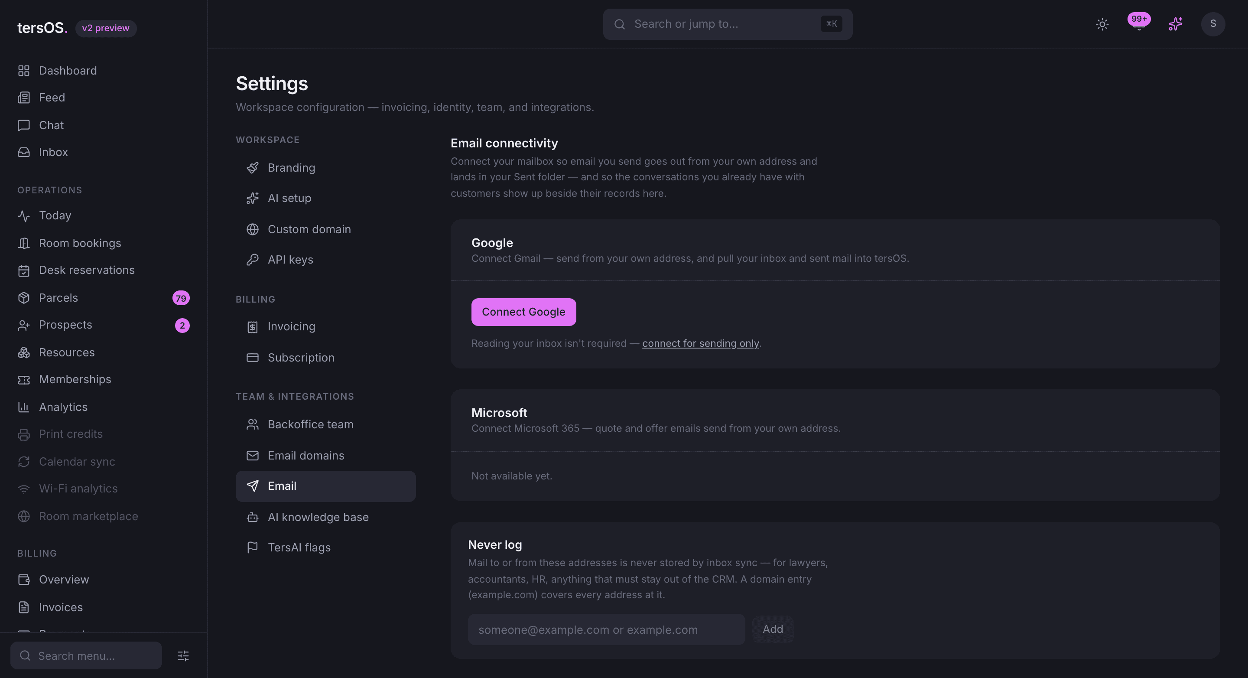The image size is (1248, 678).
Task: Click the Dashboard grid icon
Action: [24, 71]
